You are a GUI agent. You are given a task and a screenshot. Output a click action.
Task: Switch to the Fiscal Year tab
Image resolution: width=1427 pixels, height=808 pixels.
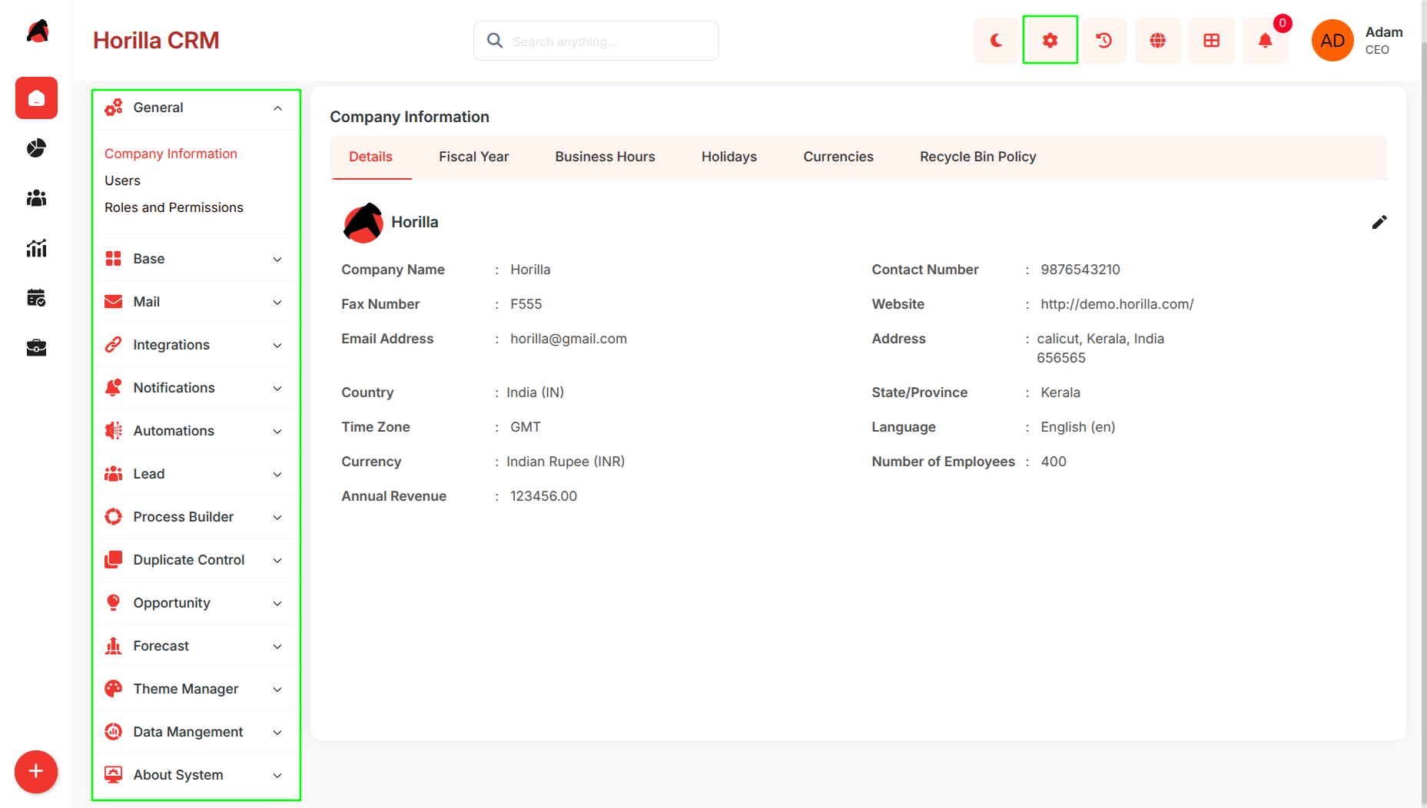(474, 157)
